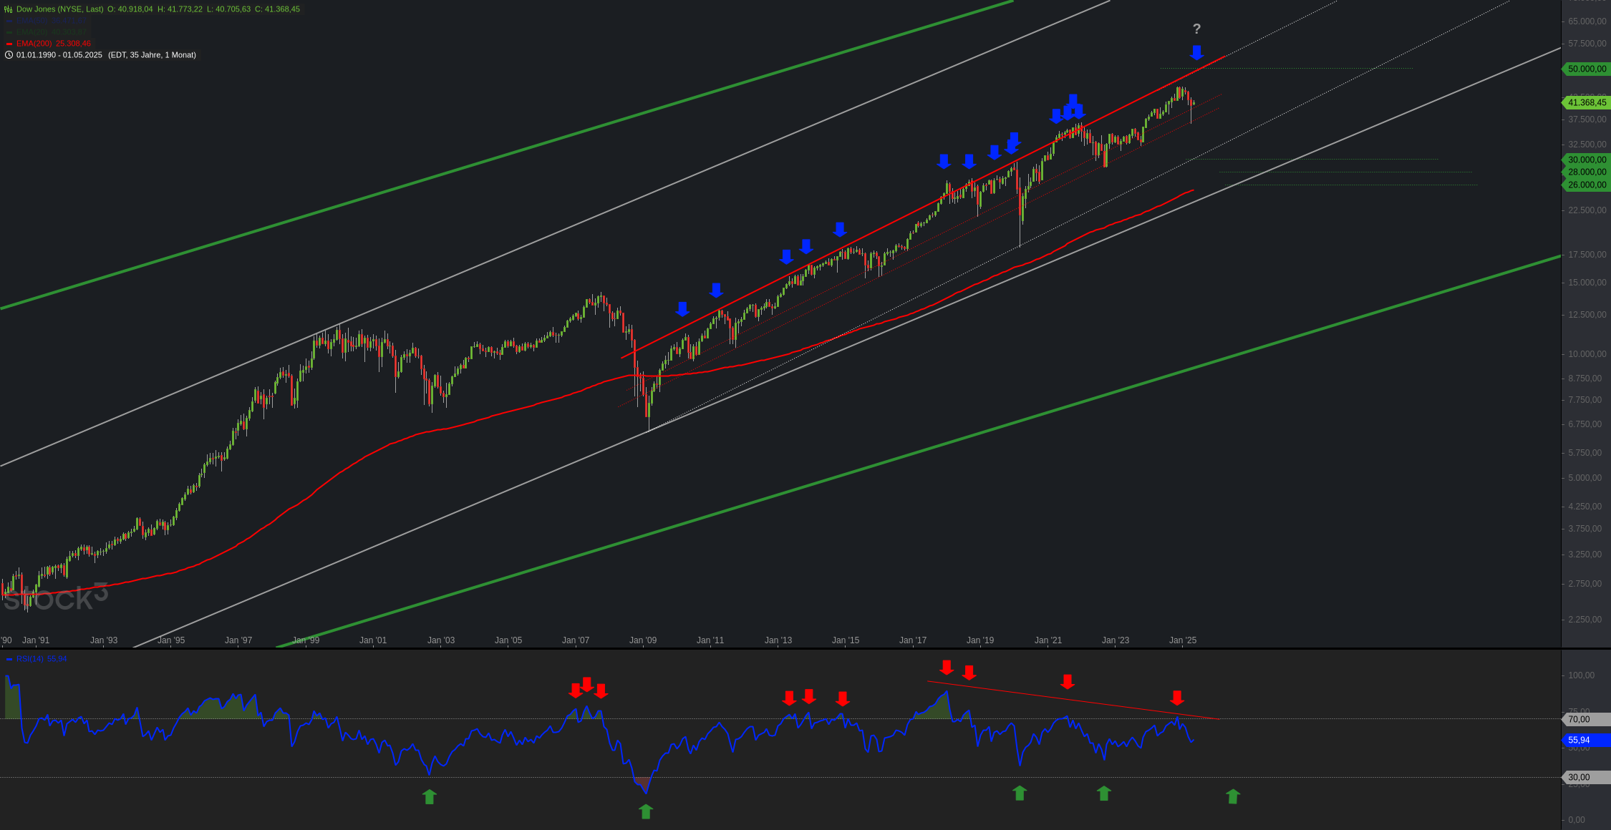
Task: Click the RSI 30,00 level label
Action: tap(1585, 777)
